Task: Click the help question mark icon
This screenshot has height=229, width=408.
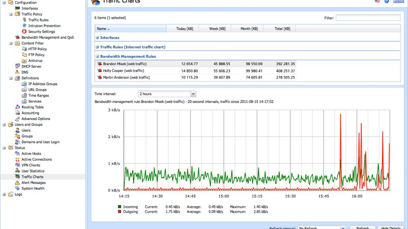Action: coord(386,2)
